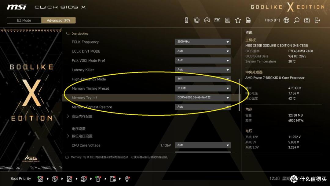Click AMD Ryzen 7 9800X3D processor name
Screen dimensions: 330x186
tap(275, 78)
